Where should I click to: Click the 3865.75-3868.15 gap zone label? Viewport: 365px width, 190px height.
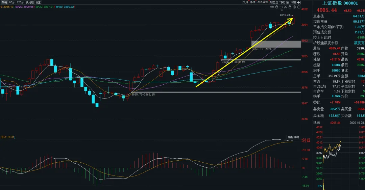(143, 94)
